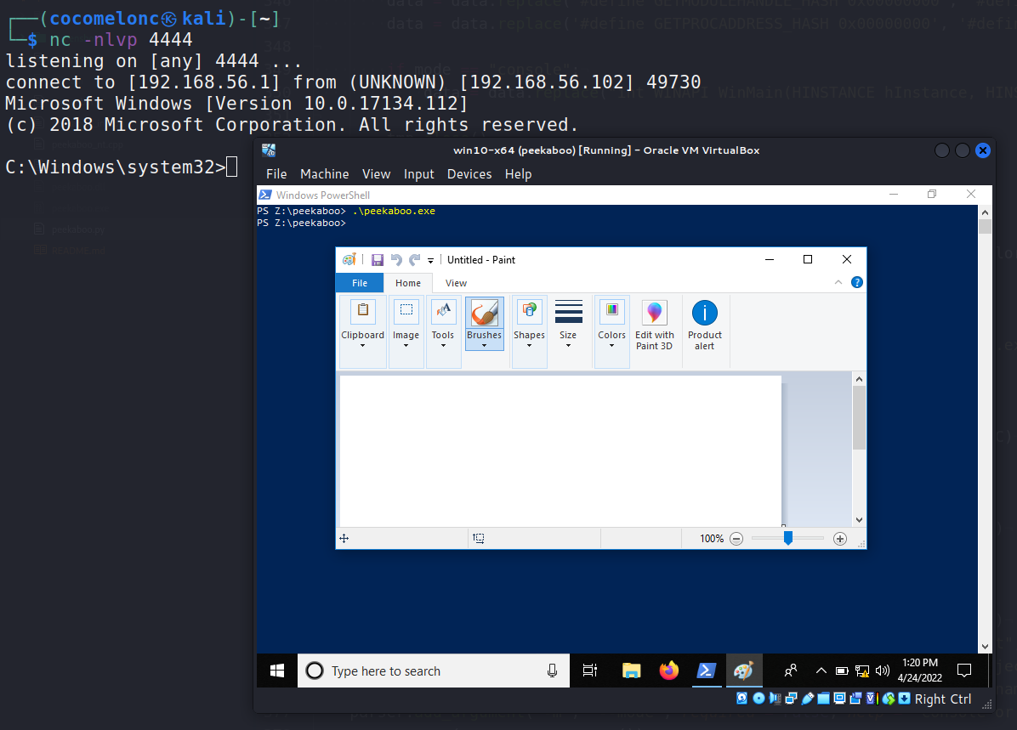Open File Explorer from the taskbar

tap(631, 671)
